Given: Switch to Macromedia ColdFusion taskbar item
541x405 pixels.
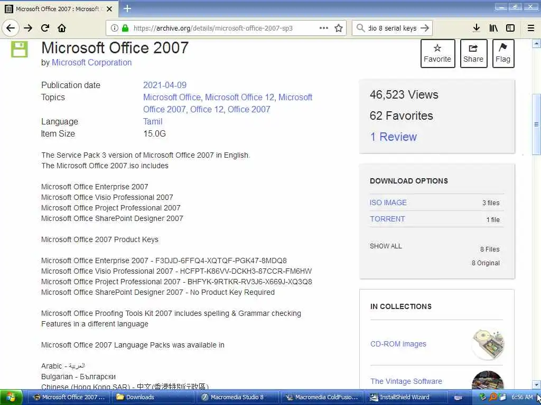Looking at the screenshot, I should click(x=323, y=398).
